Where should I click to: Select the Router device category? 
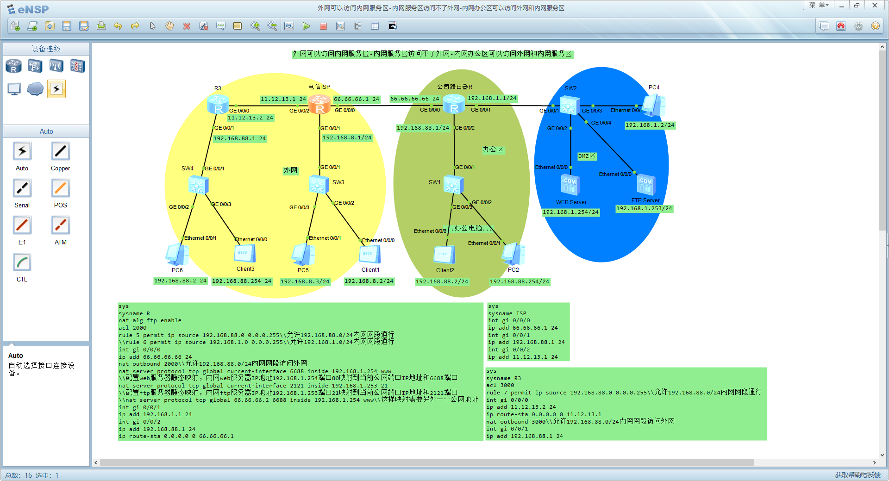(x=14, y=66)
